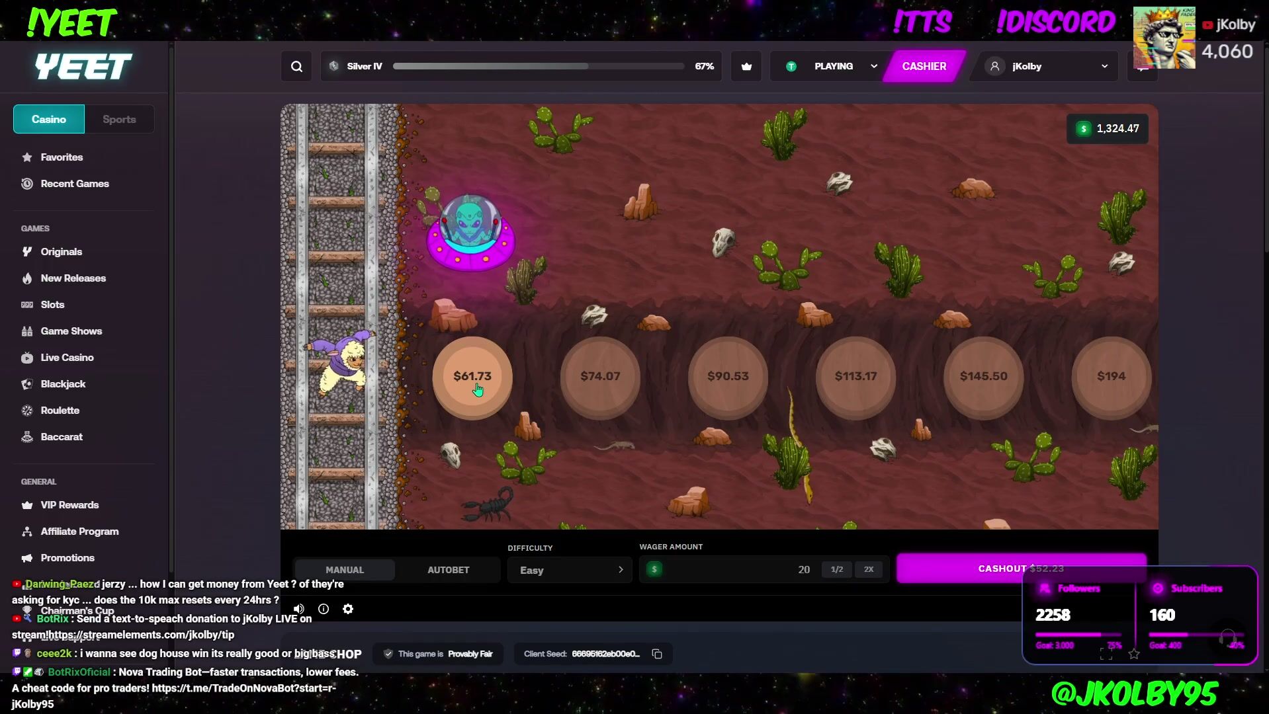Viewport: 1269px width, 714px height.
Task: Click the Affiliate Program icon
Action: [27, 532]
